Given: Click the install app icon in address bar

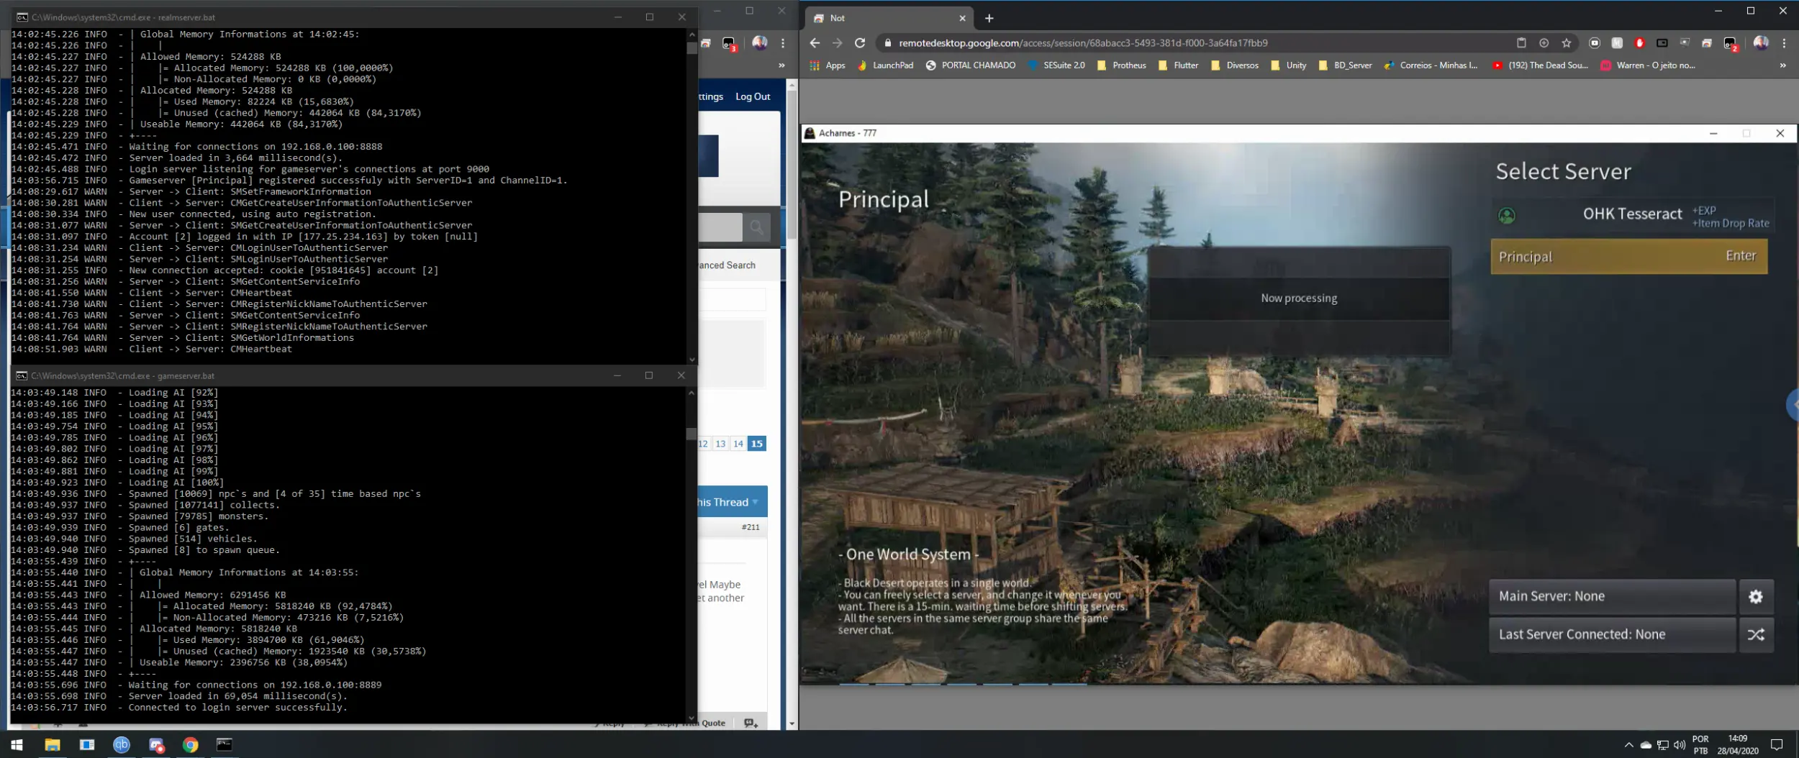Looking at the screenshot, I should tap(1544, 43).
